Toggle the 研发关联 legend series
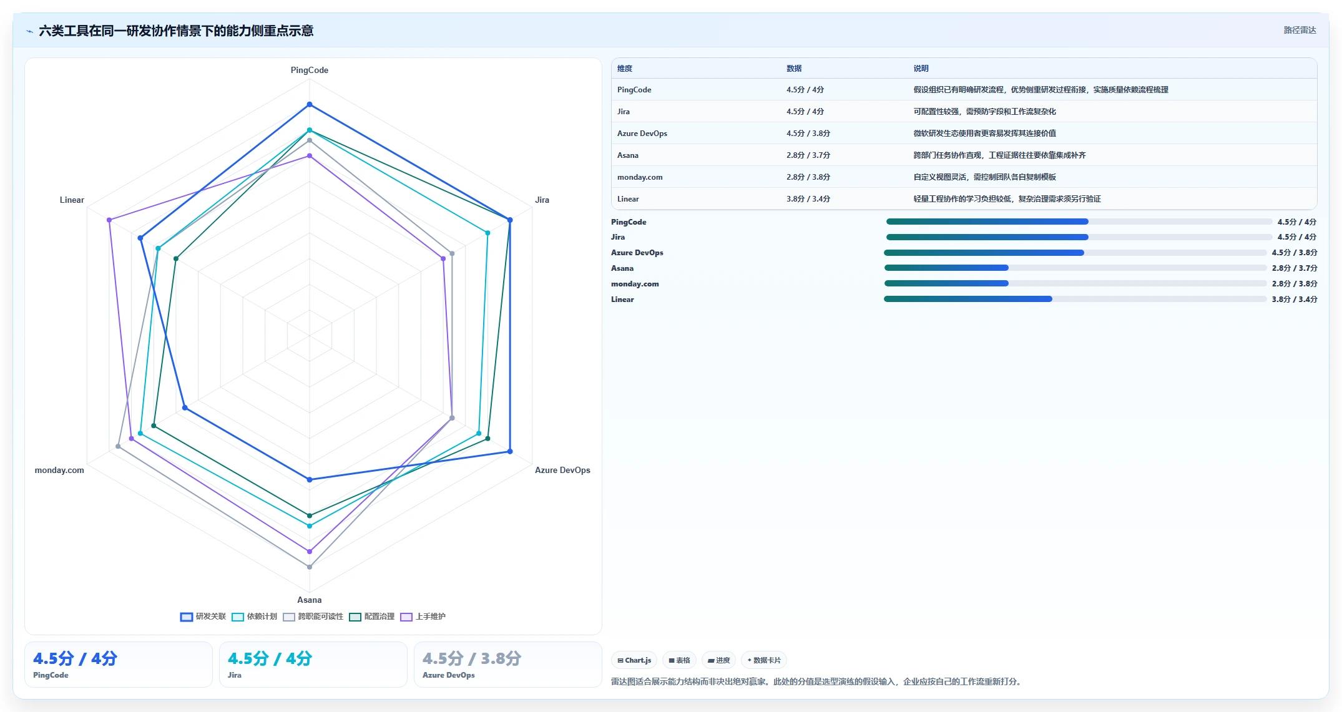Viewport: 1342px width, 712px height. point(203,617)
